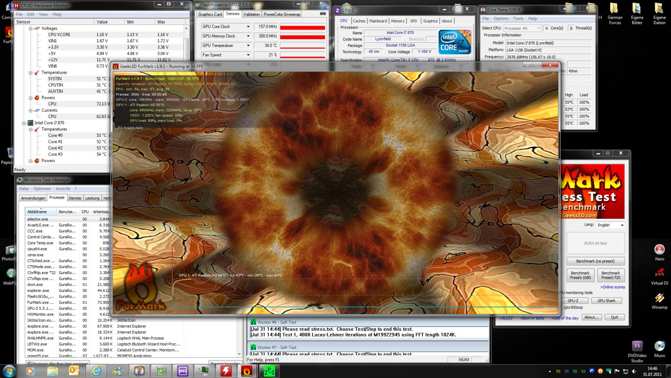Click the network tray icon

coord(625,371)
